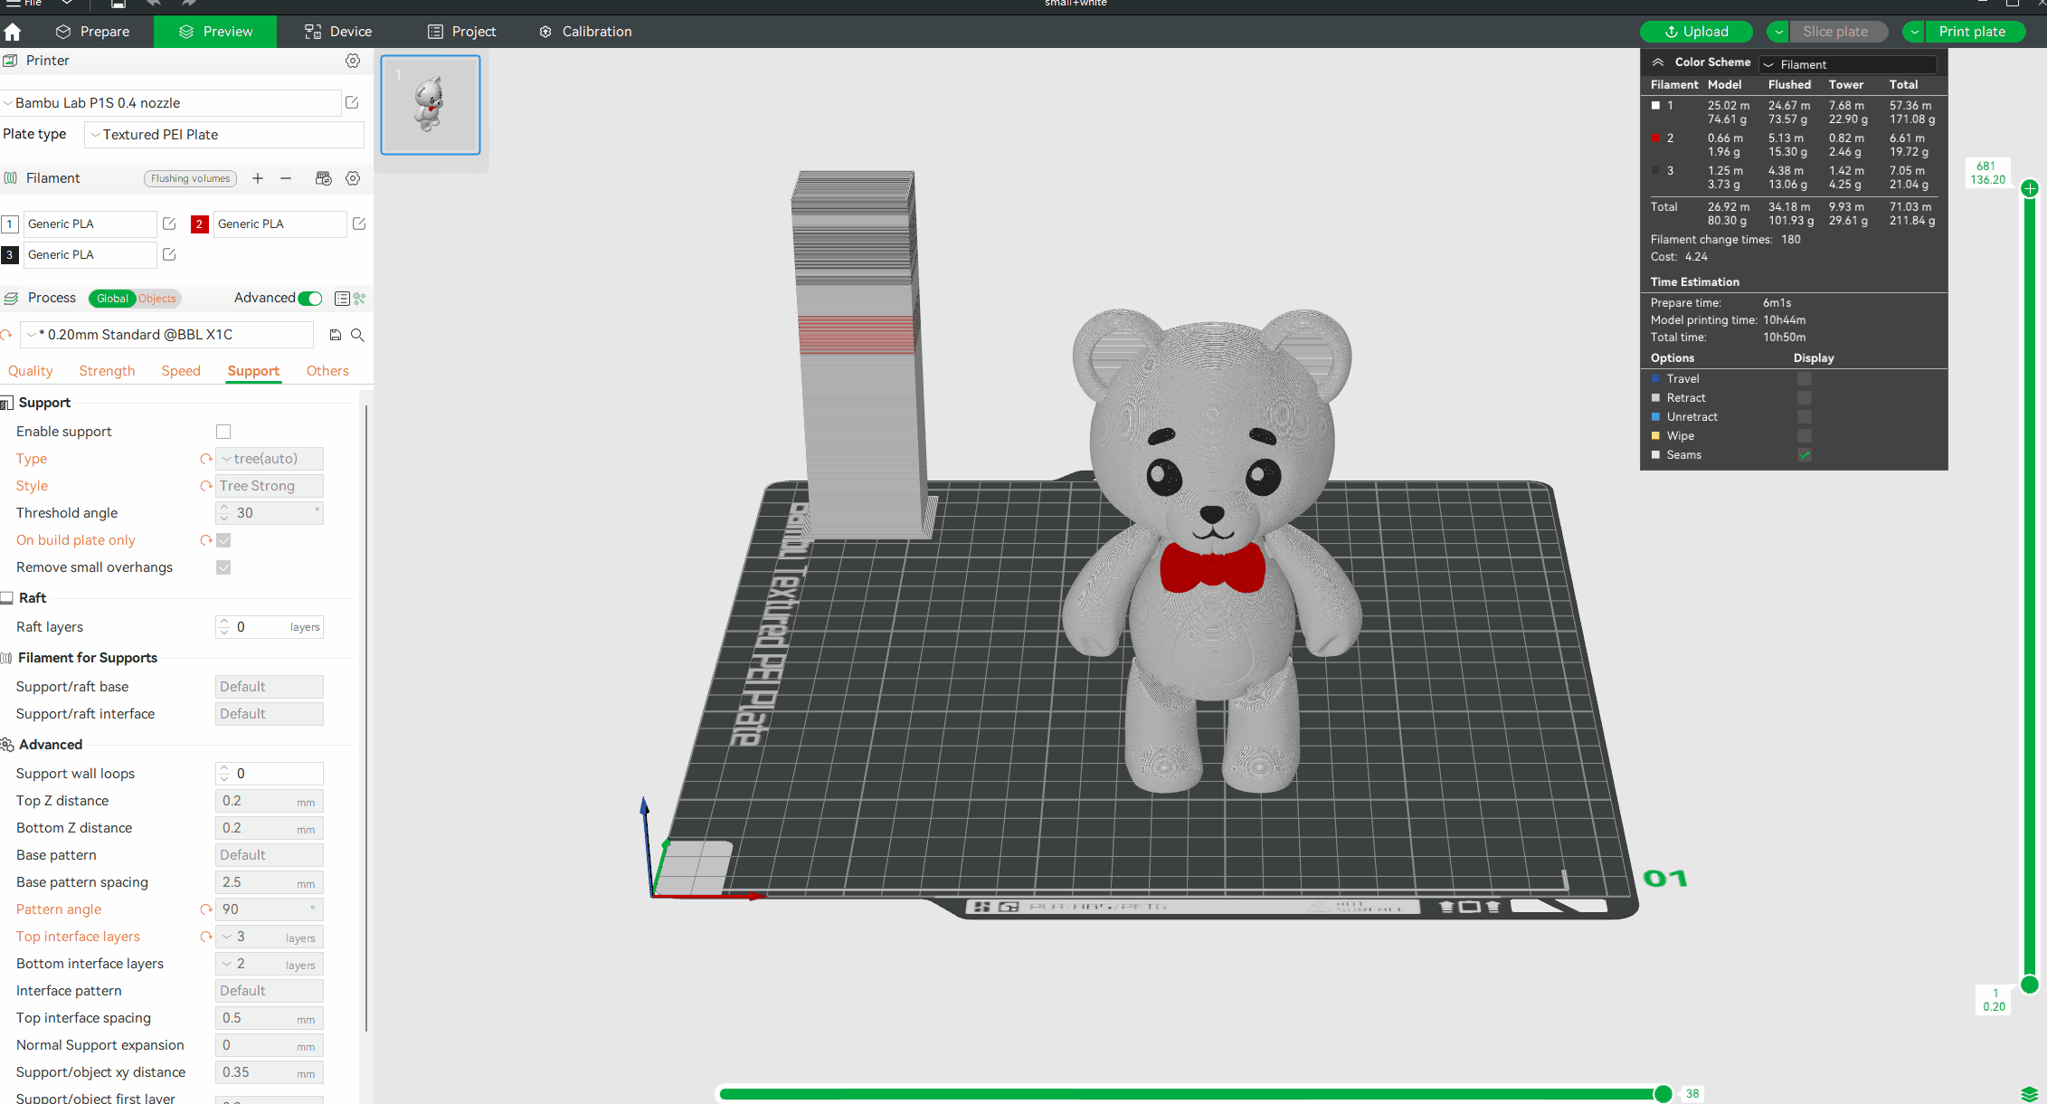Reset support Style to default
2047x1104 pixels.
[206, 486]
